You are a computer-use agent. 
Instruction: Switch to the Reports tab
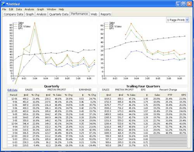106,14
